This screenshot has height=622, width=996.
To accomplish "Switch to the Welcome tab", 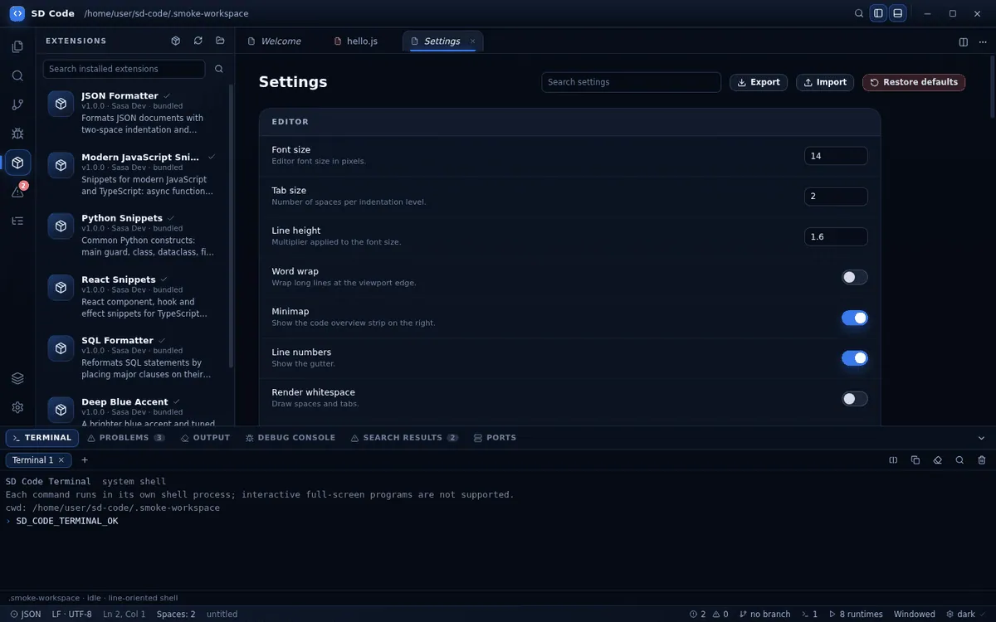I will (275, 41).
